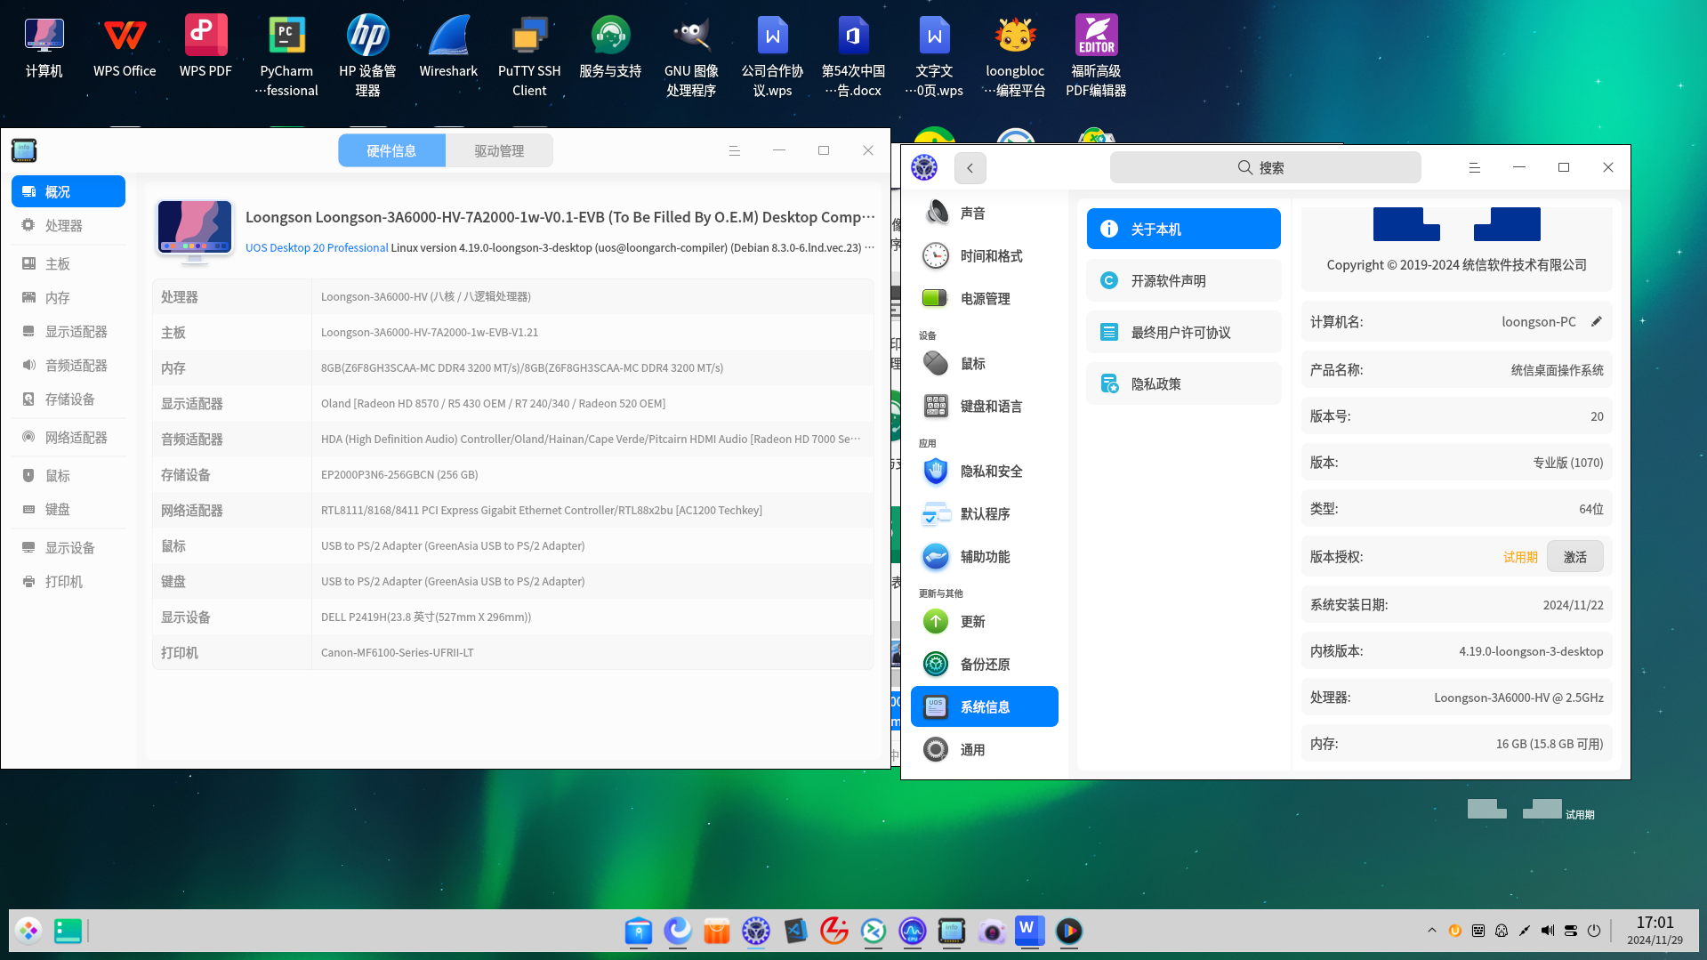The height and width of the screenshot is (960, 1707).
Task: Select 存储设备 sidebar entry
Action: pos(68,399)
